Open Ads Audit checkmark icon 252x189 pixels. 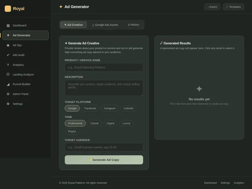[8, 55]
